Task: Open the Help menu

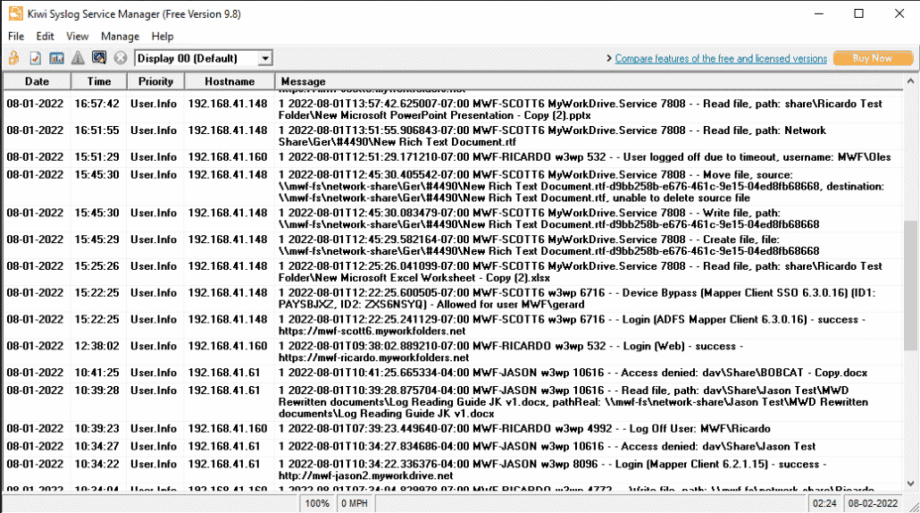Action: (163, 37)
